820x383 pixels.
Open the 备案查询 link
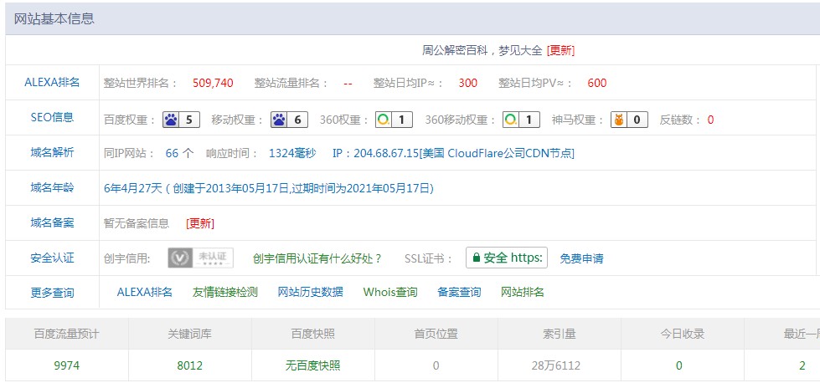pyautogui.click(x=459, y=292)
